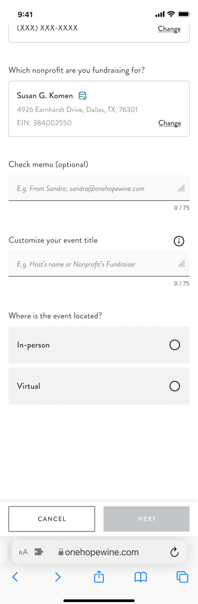Open Safari bookmarks book icon
198x604 pixels.
point(140,577)
